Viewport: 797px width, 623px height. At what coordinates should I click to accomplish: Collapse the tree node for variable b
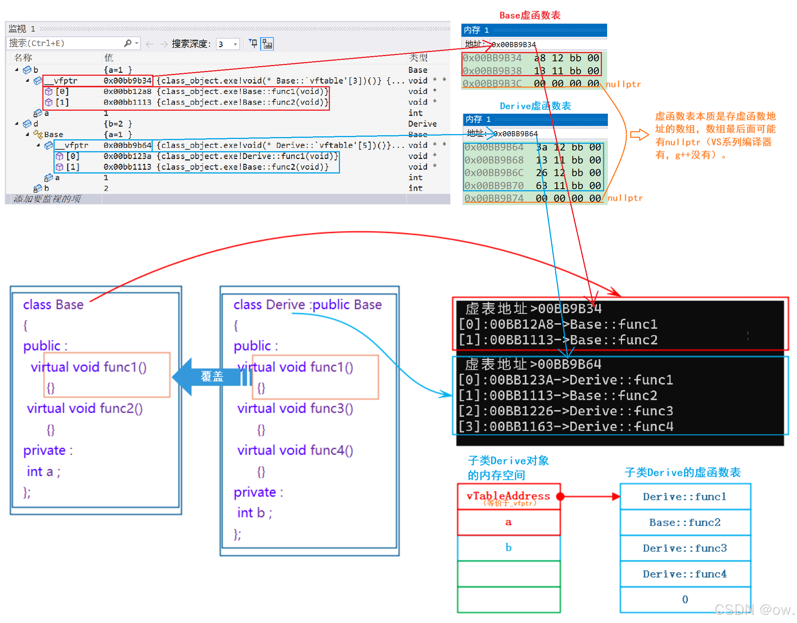pos(17,70)
